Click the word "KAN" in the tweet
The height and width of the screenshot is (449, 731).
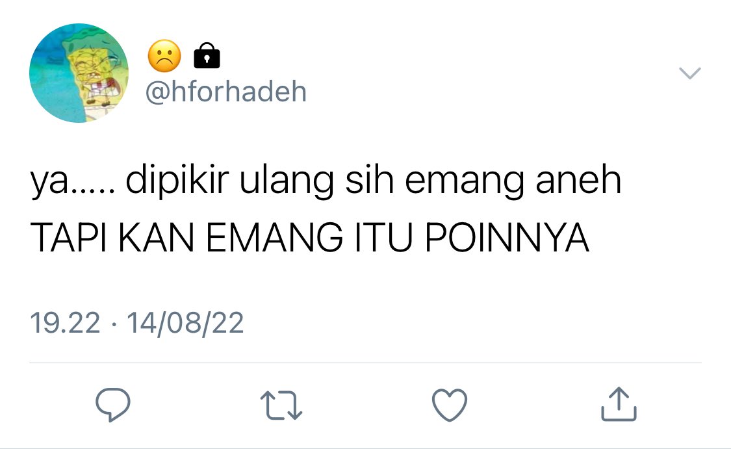156,237
